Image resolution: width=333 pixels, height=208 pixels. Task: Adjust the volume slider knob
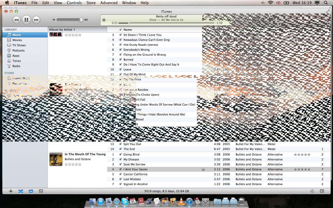point(81,20)
